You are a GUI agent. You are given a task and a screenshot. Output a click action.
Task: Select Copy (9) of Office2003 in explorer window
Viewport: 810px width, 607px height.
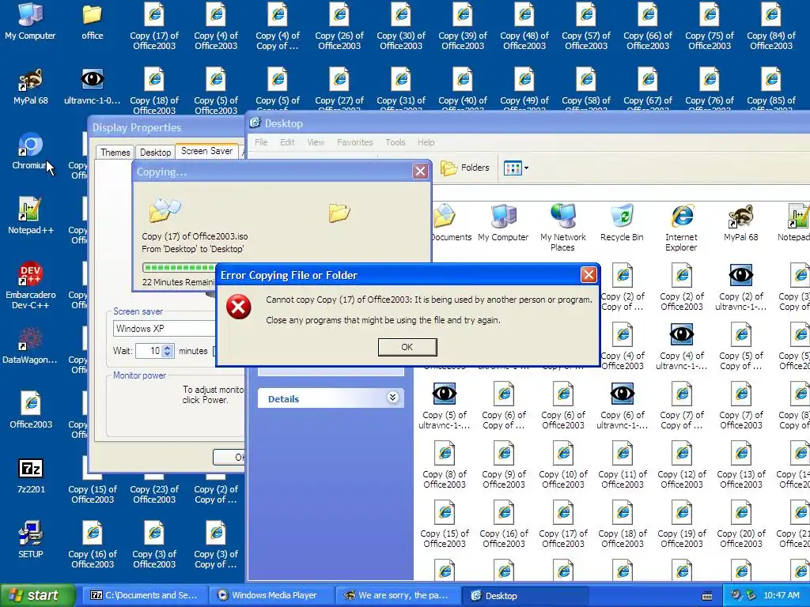pos(504,465)
